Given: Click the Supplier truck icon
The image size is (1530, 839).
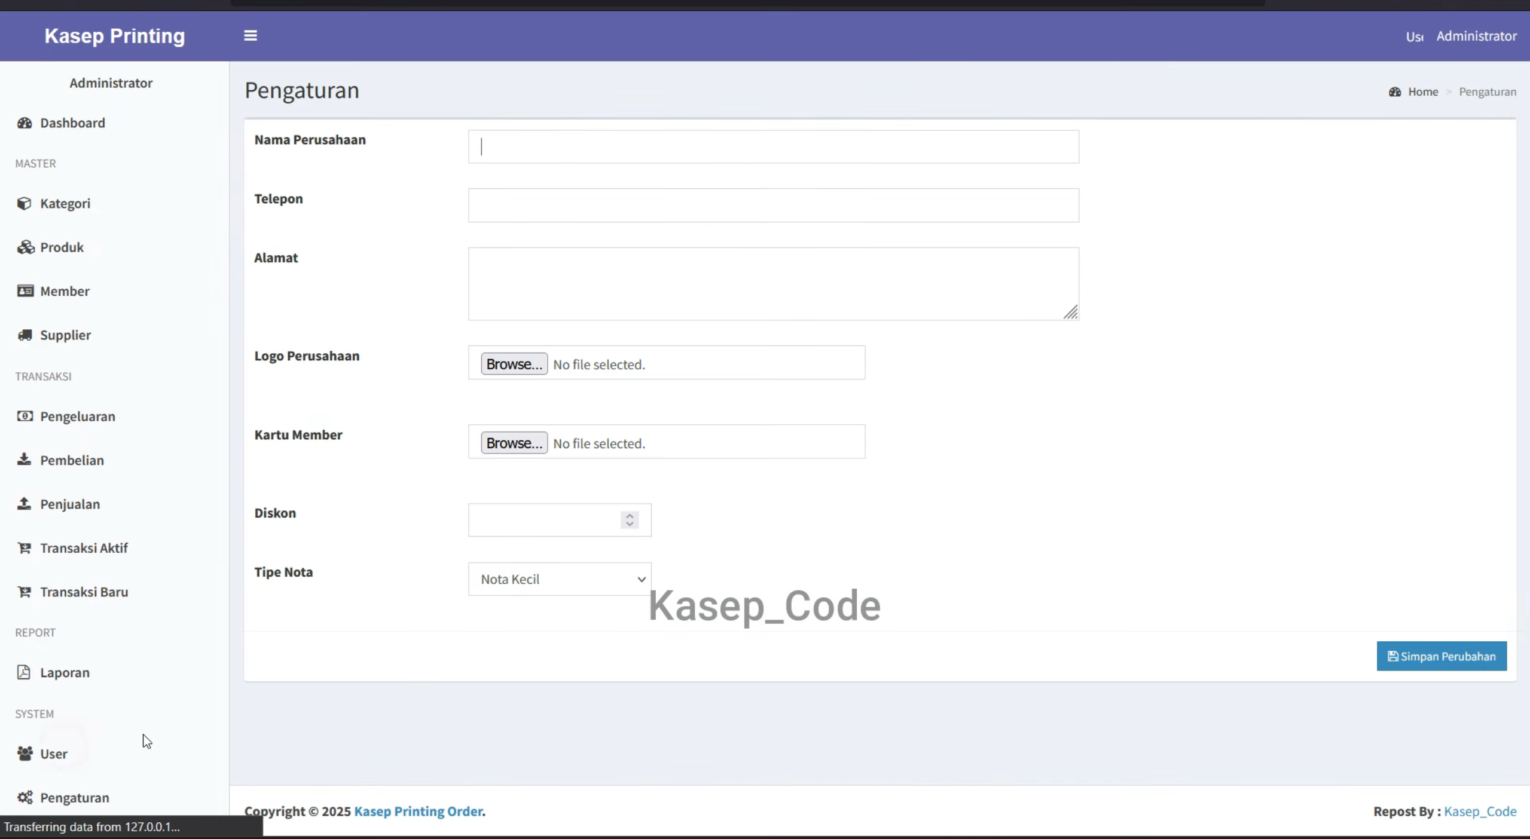Looking at the screenshot, I should click(x=25, y=335).
